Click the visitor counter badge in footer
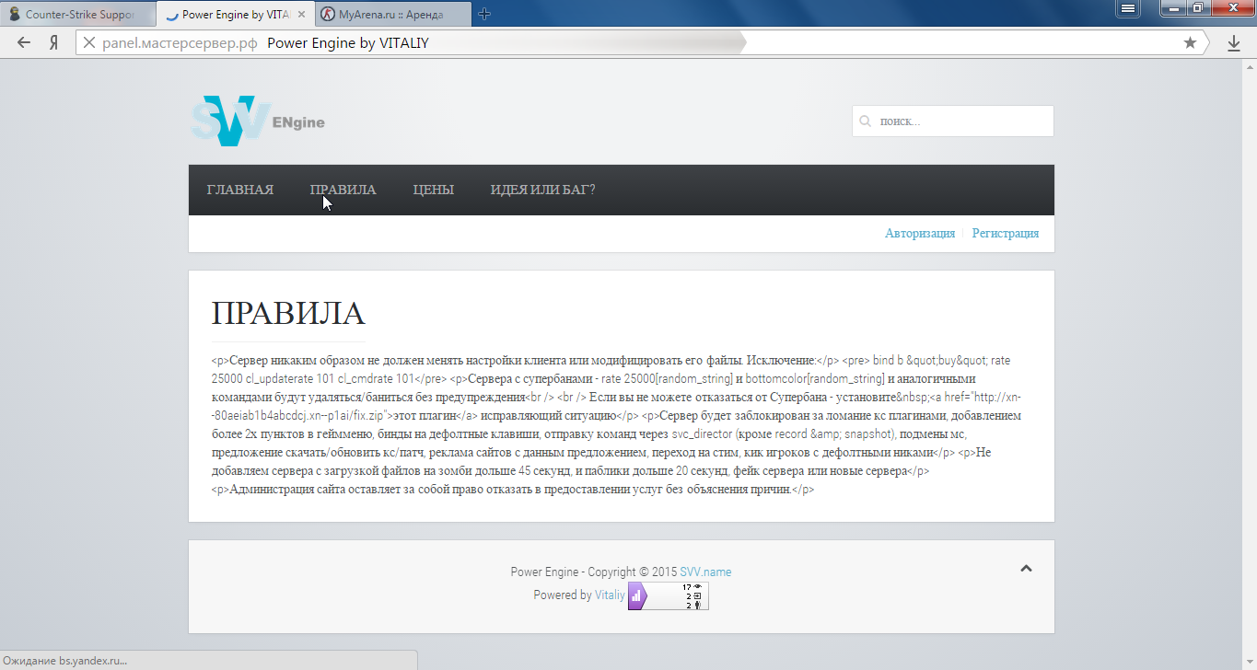 669,595
